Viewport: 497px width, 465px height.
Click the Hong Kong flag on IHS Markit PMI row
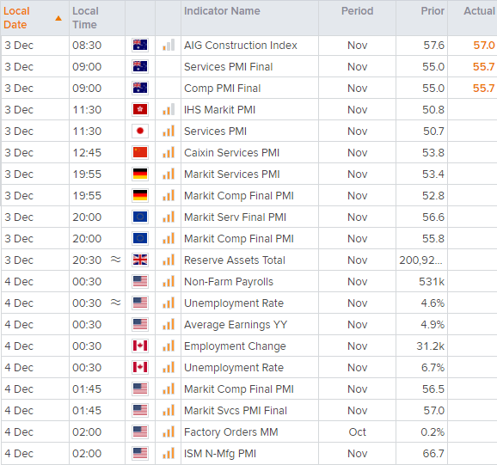click(140, 110)
